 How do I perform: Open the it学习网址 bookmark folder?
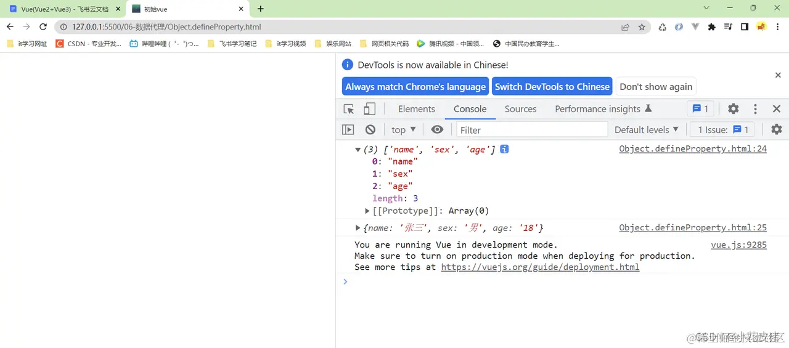click(x=27, y=44)
